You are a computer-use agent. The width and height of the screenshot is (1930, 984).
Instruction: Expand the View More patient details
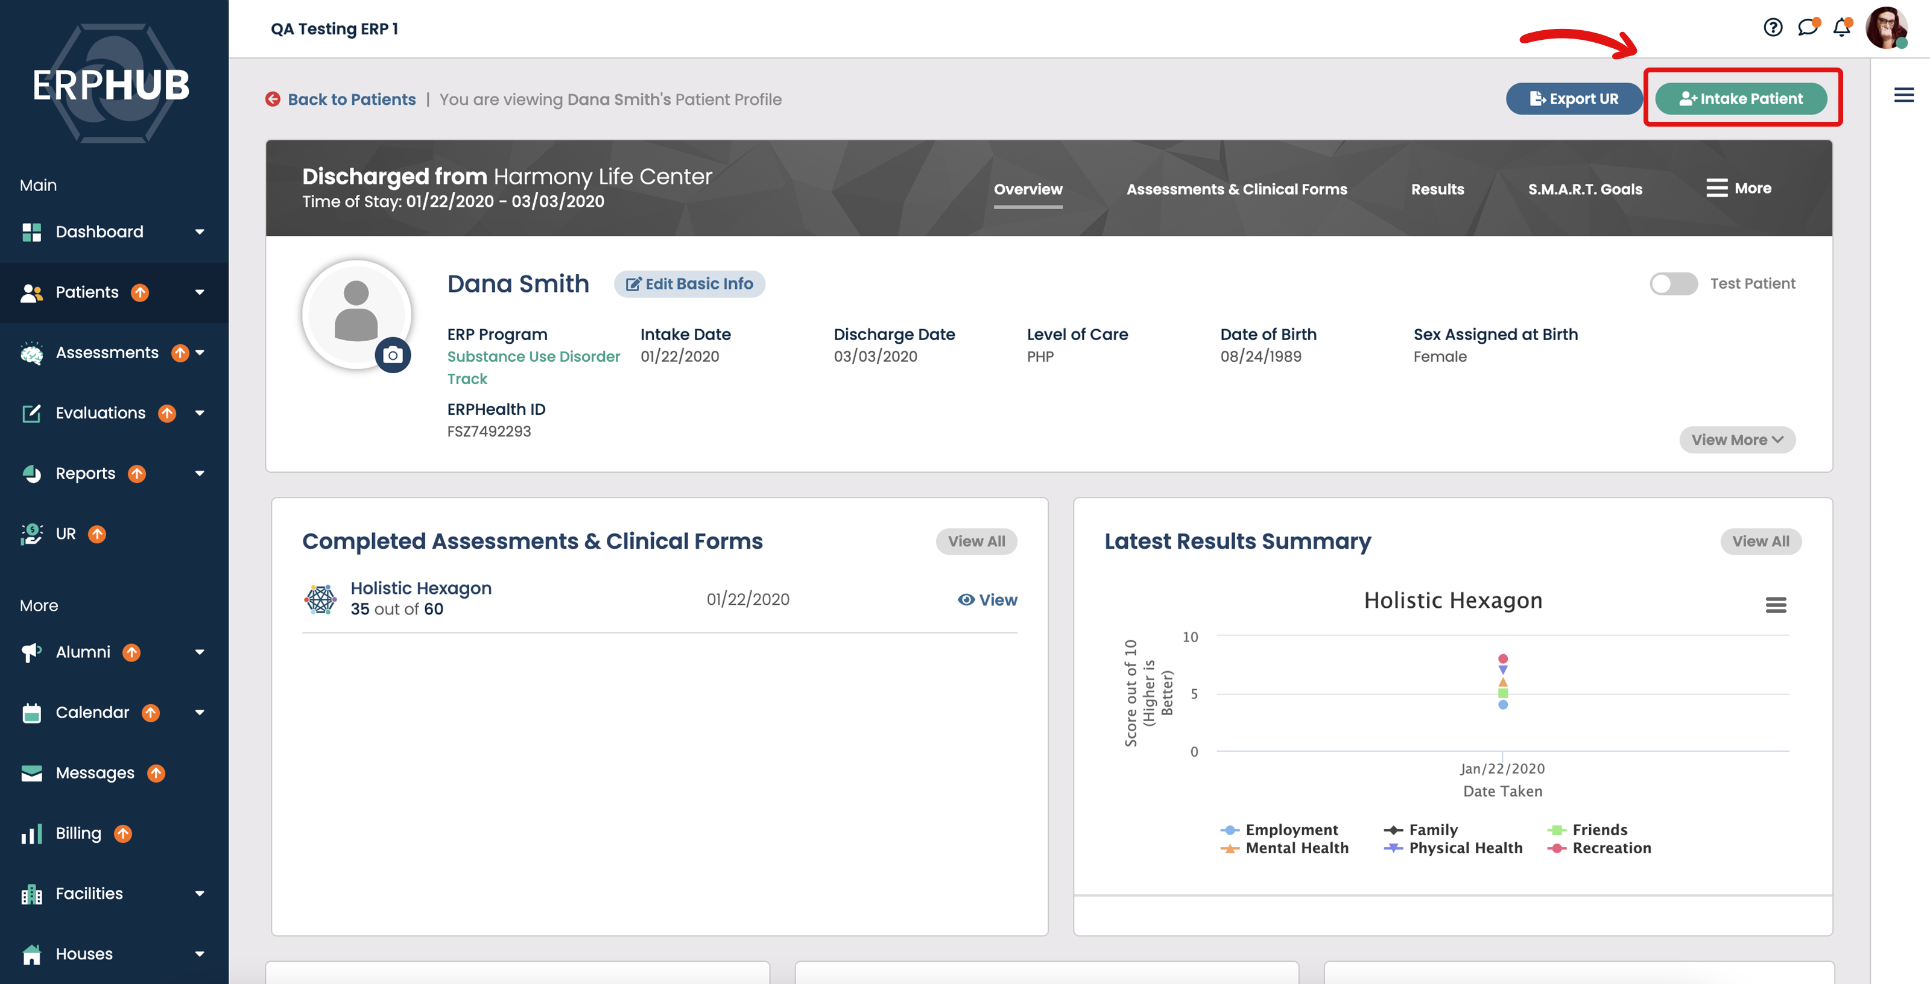pyautogui.click(x=1737, y=440)
